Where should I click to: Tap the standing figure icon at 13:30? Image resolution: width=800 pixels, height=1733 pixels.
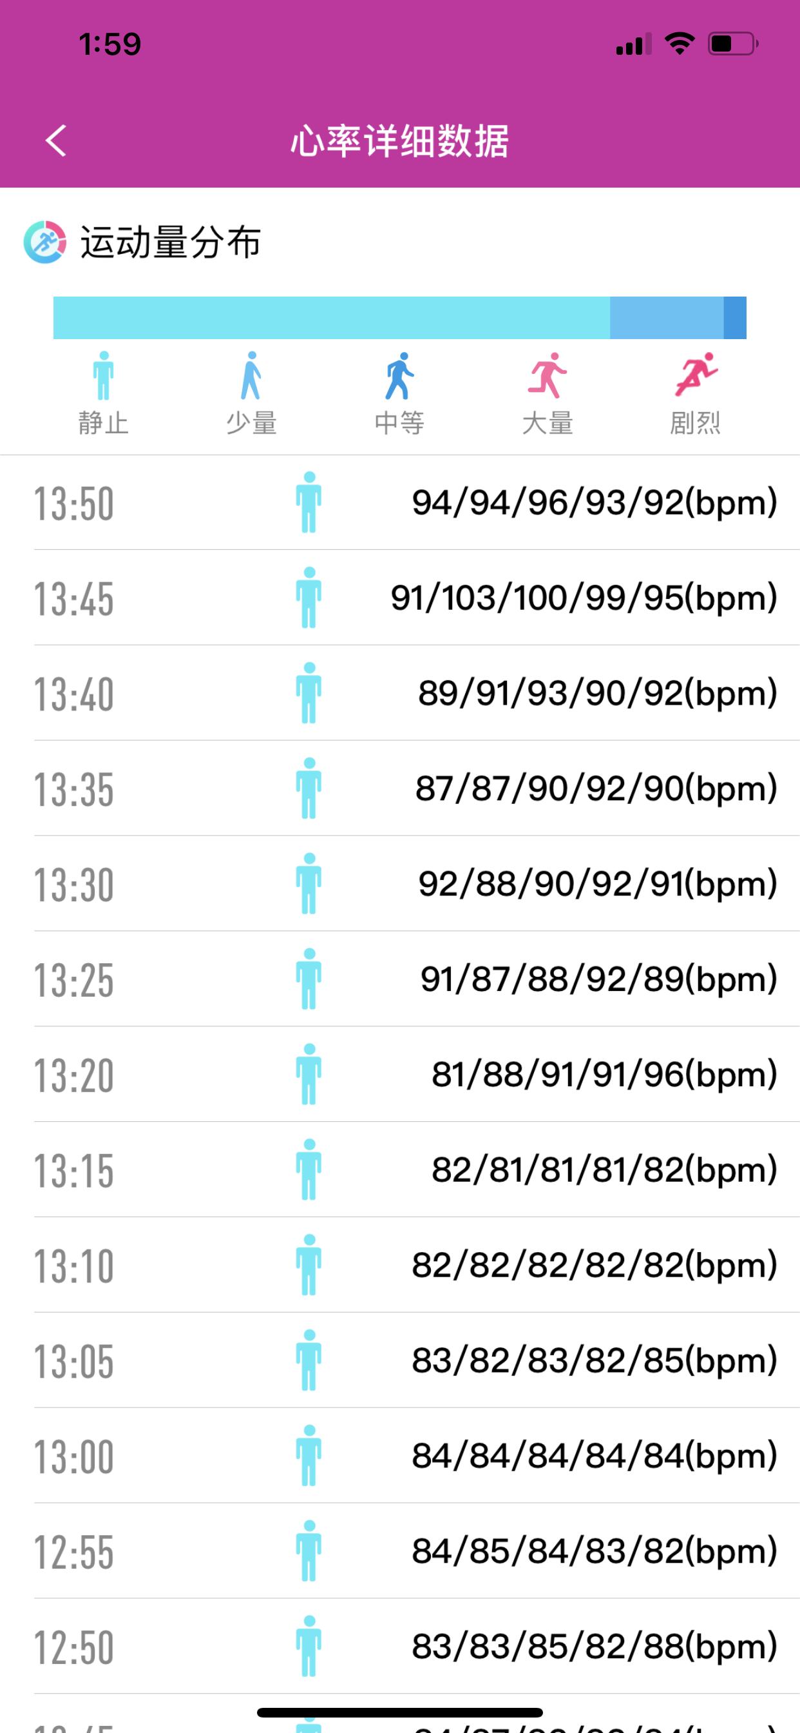pyautogui.click(x=309, y=883)
